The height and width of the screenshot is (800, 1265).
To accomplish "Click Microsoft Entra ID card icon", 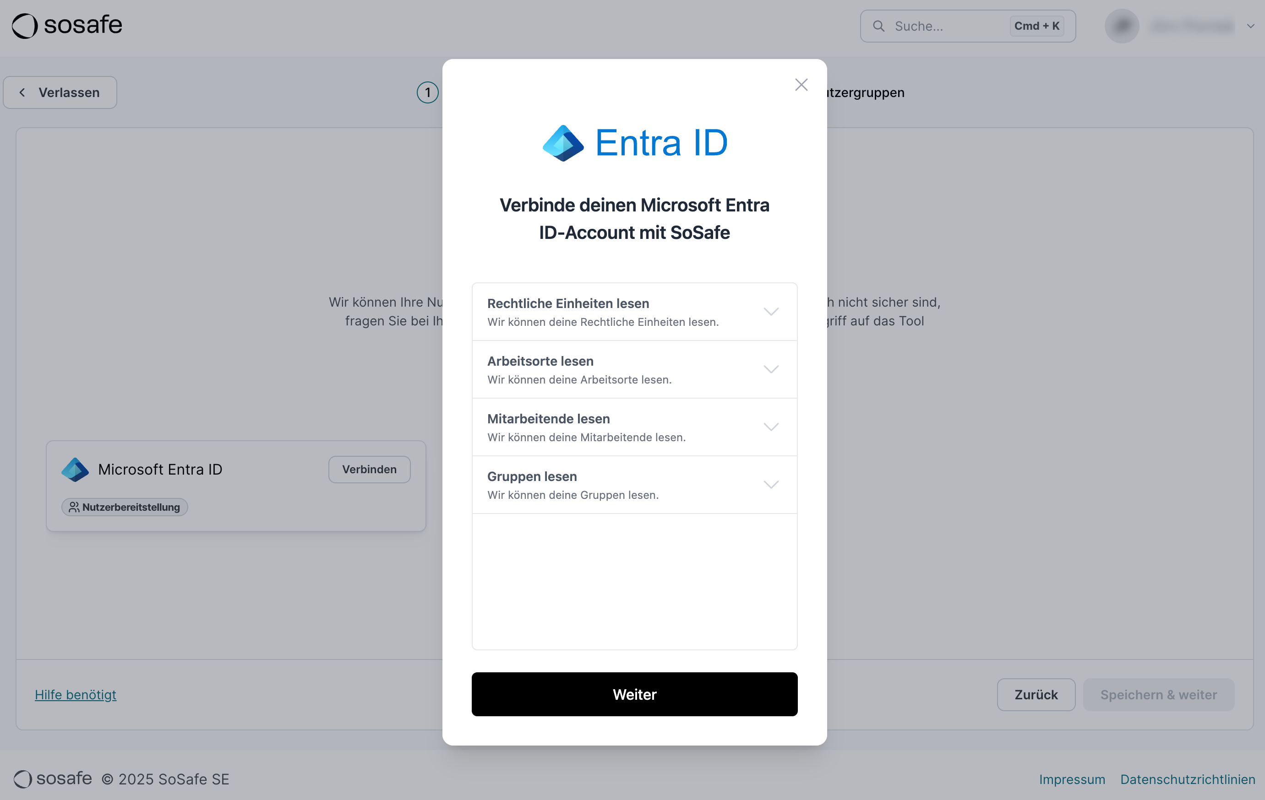I will point(75,469).
